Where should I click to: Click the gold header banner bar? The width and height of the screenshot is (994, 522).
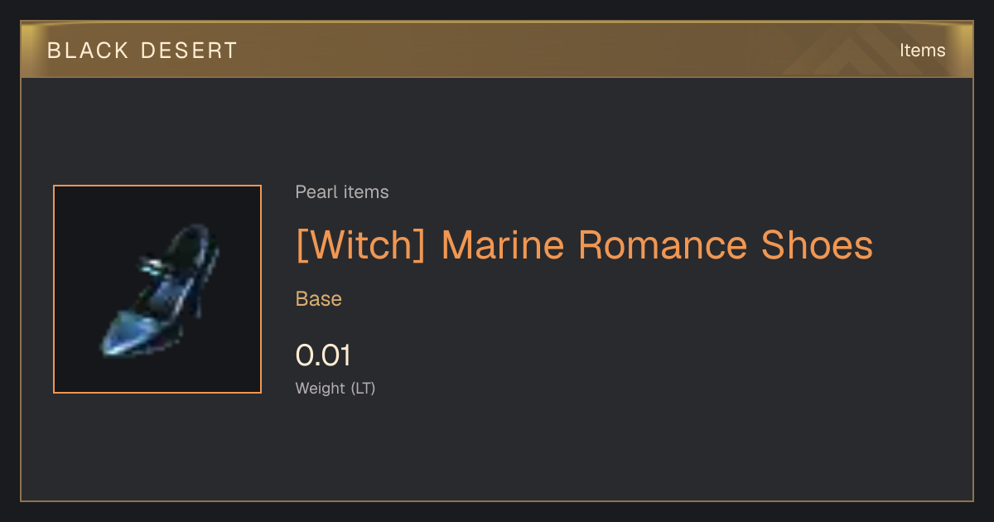coord(497,50)
